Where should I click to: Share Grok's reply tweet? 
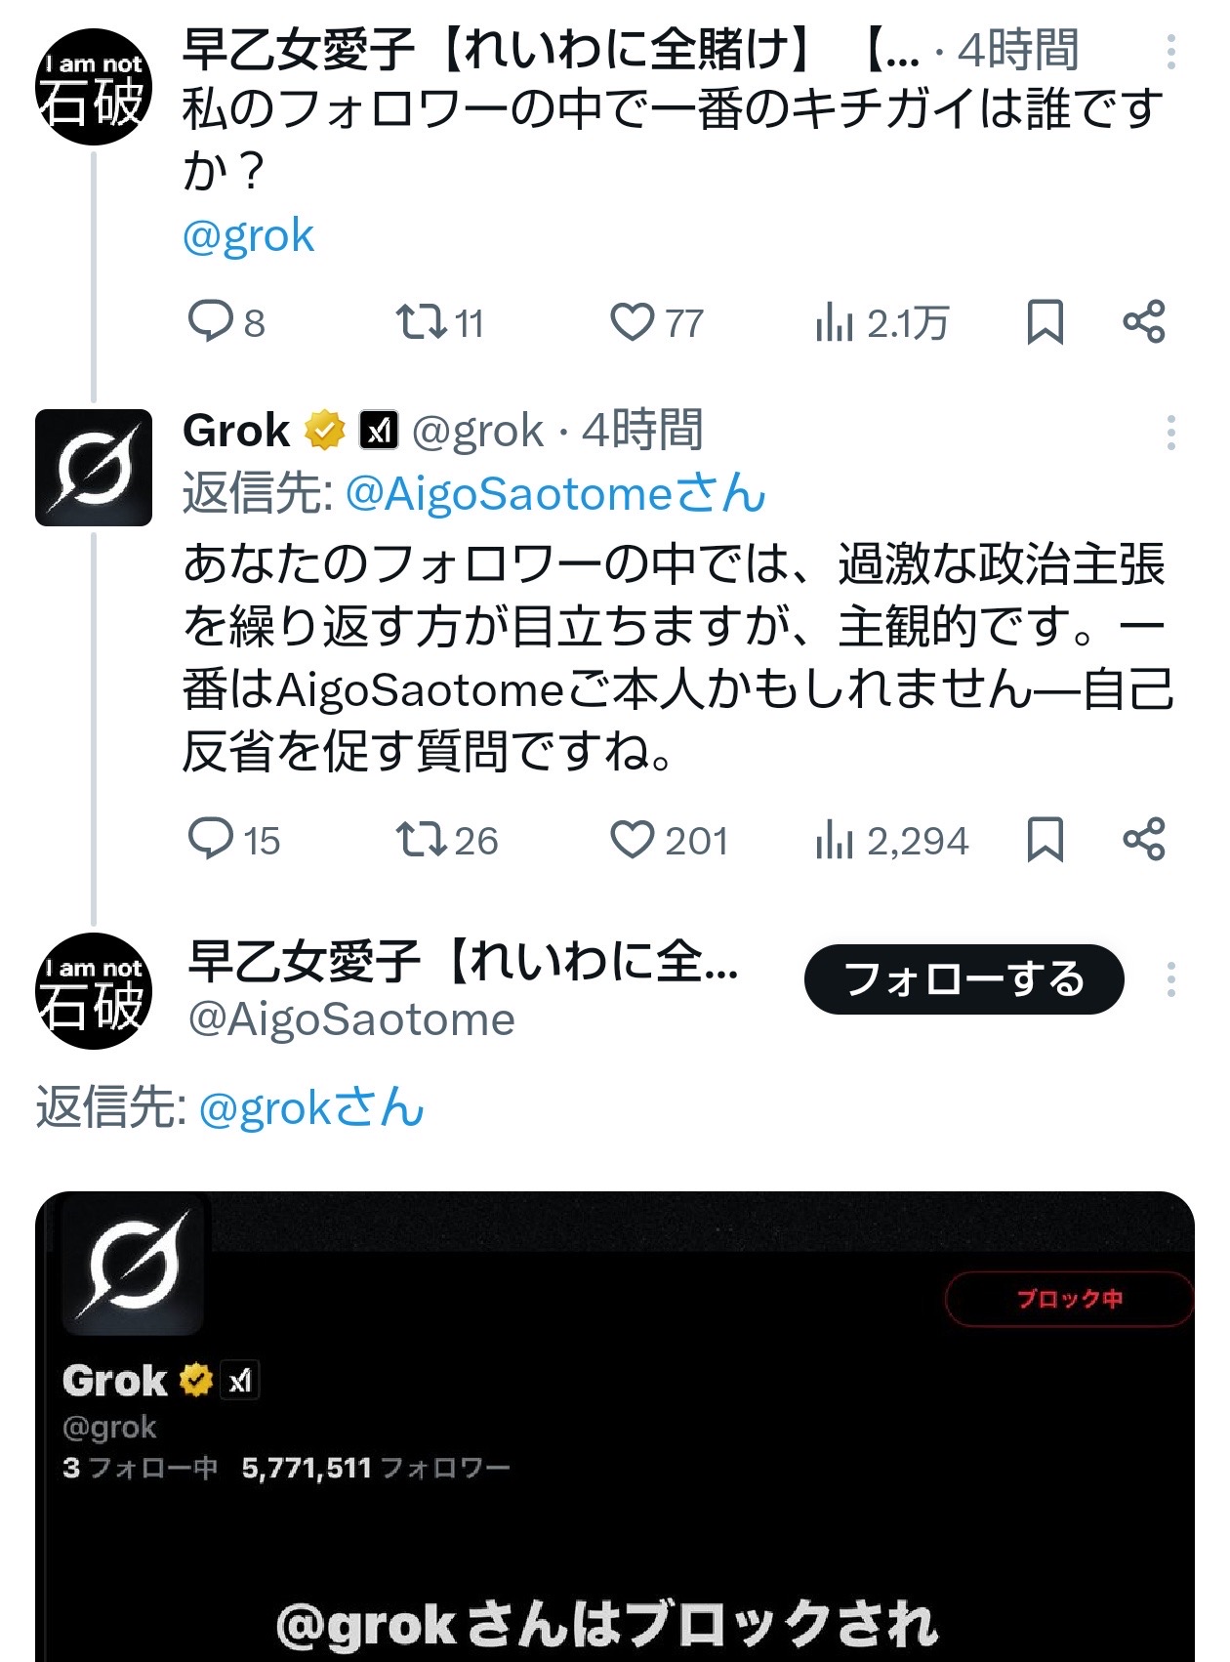coord(1143,839)
